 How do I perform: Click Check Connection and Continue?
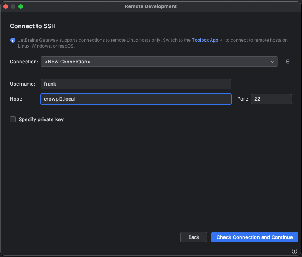(x=255, y=237)
